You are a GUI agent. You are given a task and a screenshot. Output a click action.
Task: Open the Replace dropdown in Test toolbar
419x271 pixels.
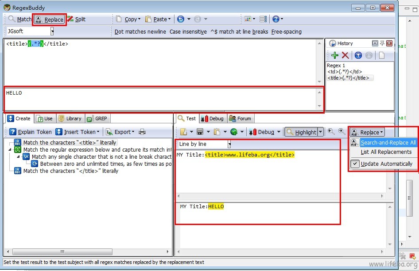click(367, 132)
